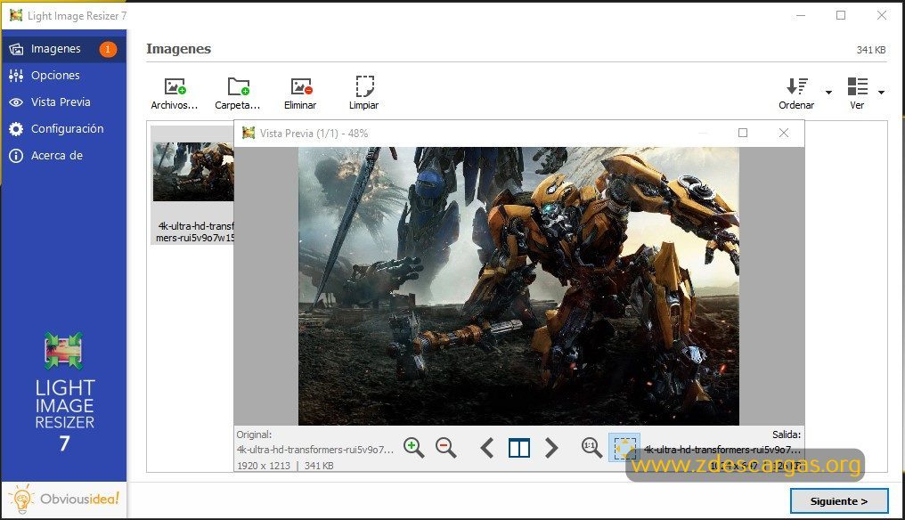Click the Light Image Resizer title bar icon
905x520 pixels.
tap(15, 16)
